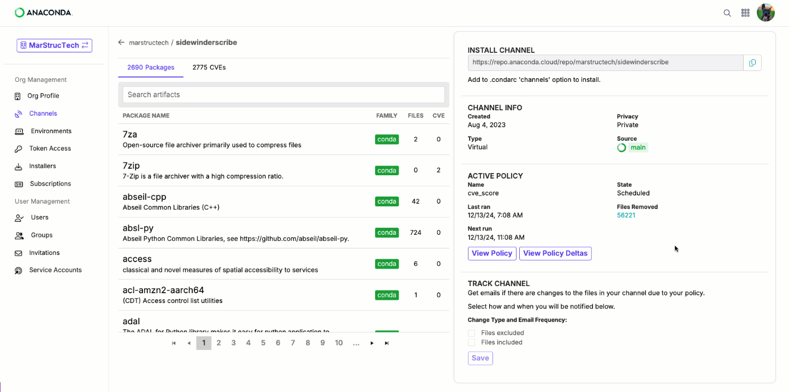Sort by PACKAGE NAME column header
Screen dimensions: 789x392
tap(146, 116)
